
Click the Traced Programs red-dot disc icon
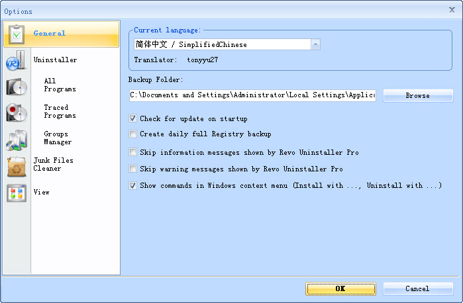pos(17,112)
